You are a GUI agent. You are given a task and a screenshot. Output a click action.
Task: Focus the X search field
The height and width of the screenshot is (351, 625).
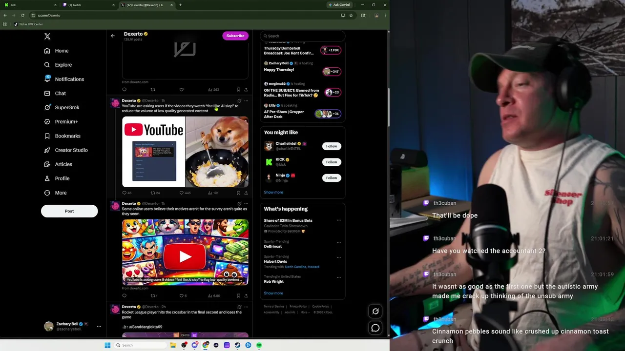(303, 36)
